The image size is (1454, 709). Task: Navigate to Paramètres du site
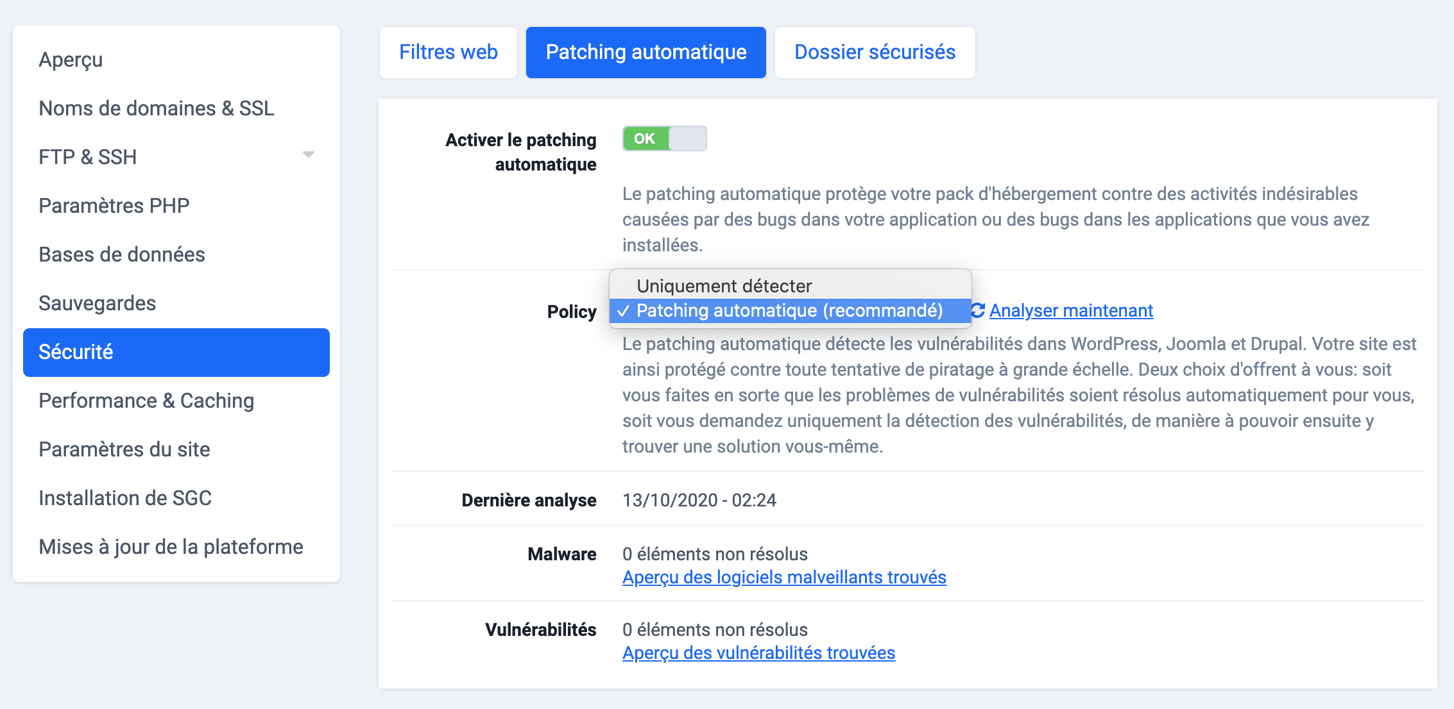click(124, 449)
